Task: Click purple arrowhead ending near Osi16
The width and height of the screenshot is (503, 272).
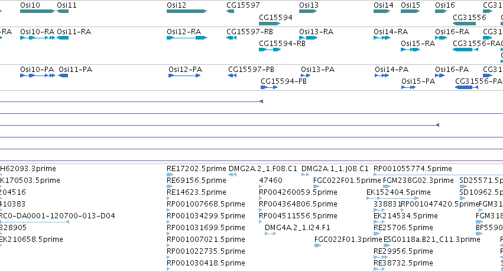Action: coord(437,125)
